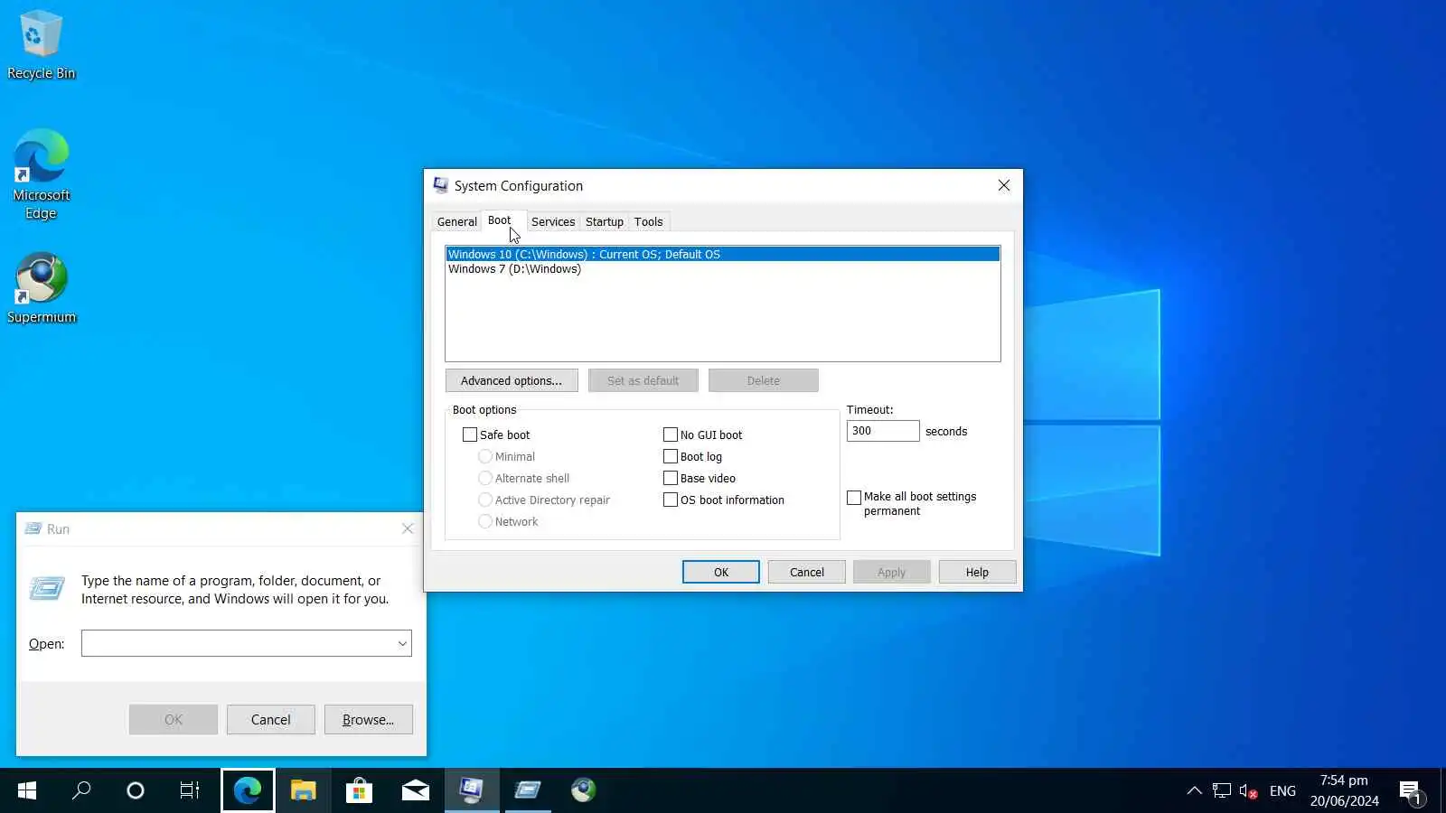Image resolution: width=1446 pixels, height=813 pixels.
Task: Open the Mail app from the taskbar
Action: pyautogui.click(x=415, y=790)
